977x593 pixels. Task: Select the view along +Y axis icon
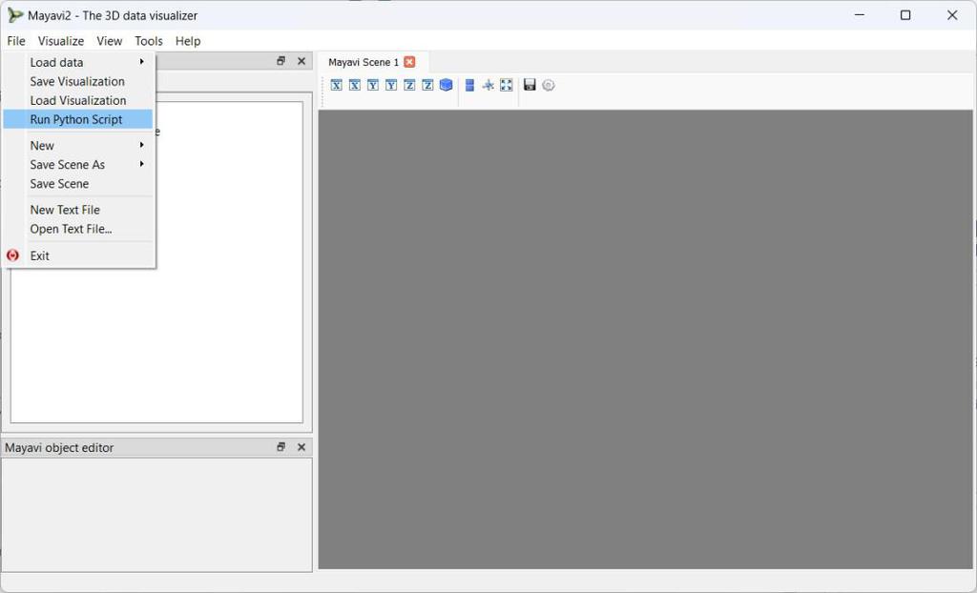click(372, 85)
